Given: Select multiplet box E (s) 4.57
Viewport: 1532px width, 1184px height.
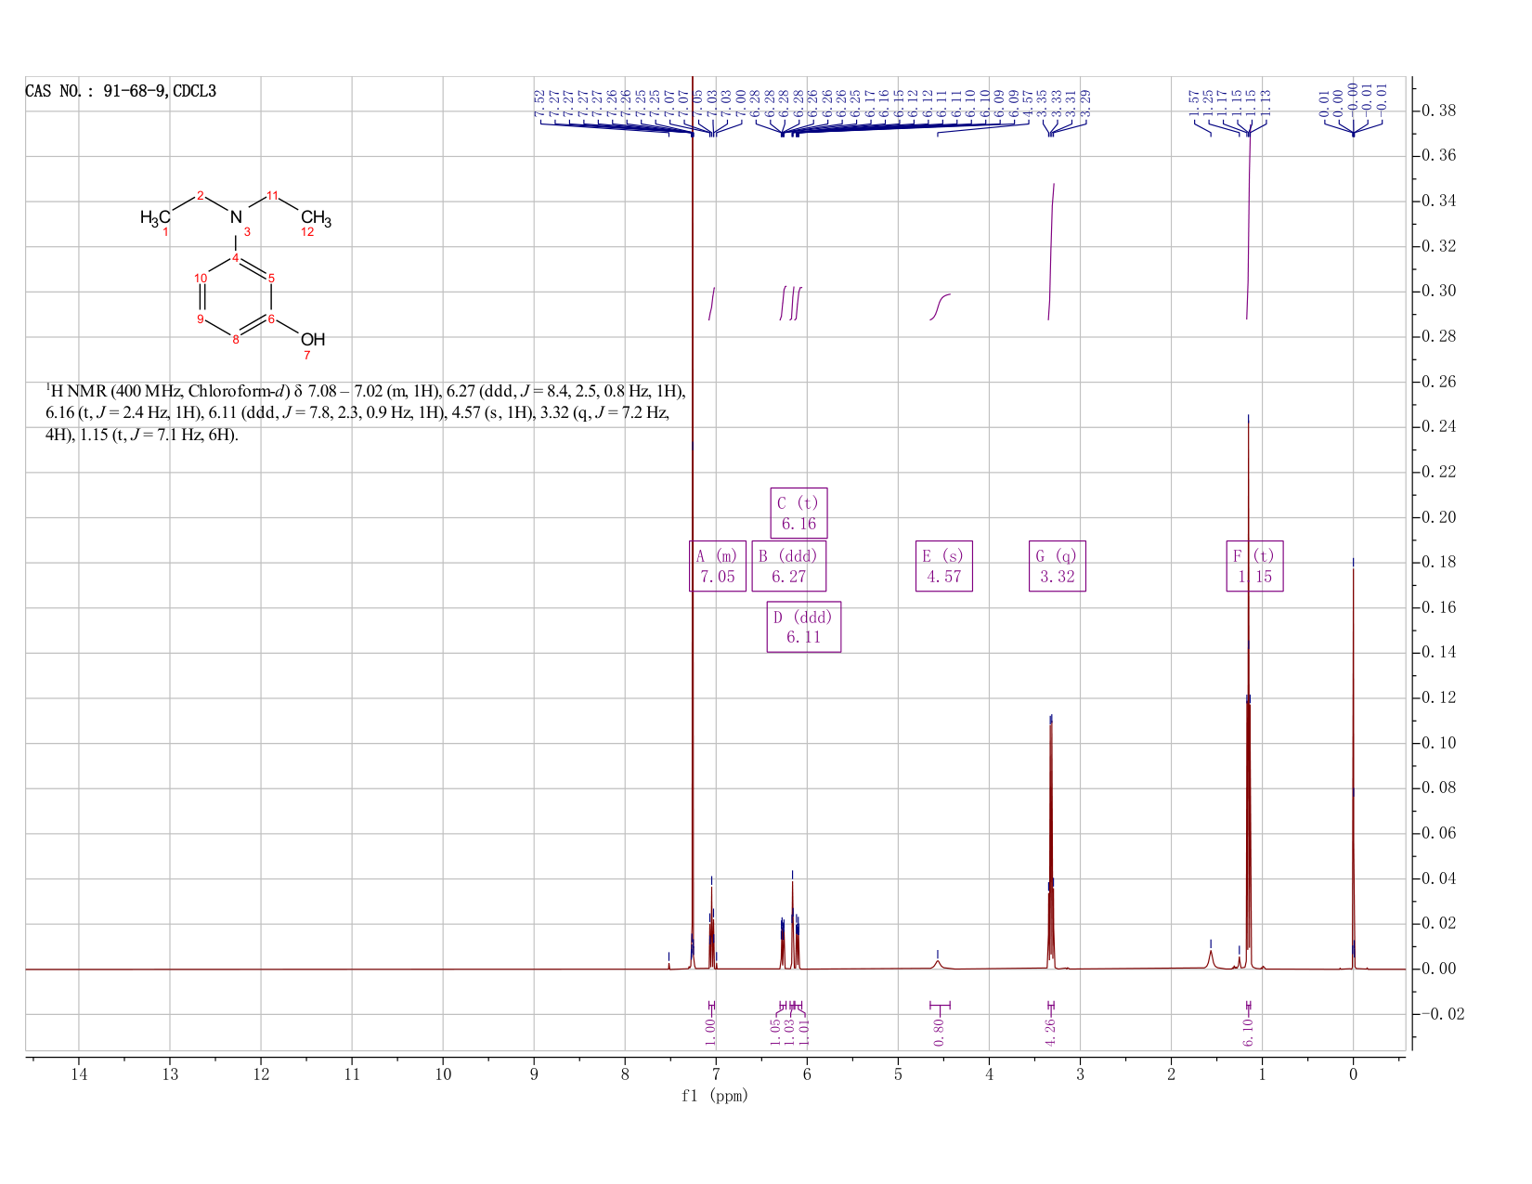Looking at the screenshot, I should pos(944,566).
